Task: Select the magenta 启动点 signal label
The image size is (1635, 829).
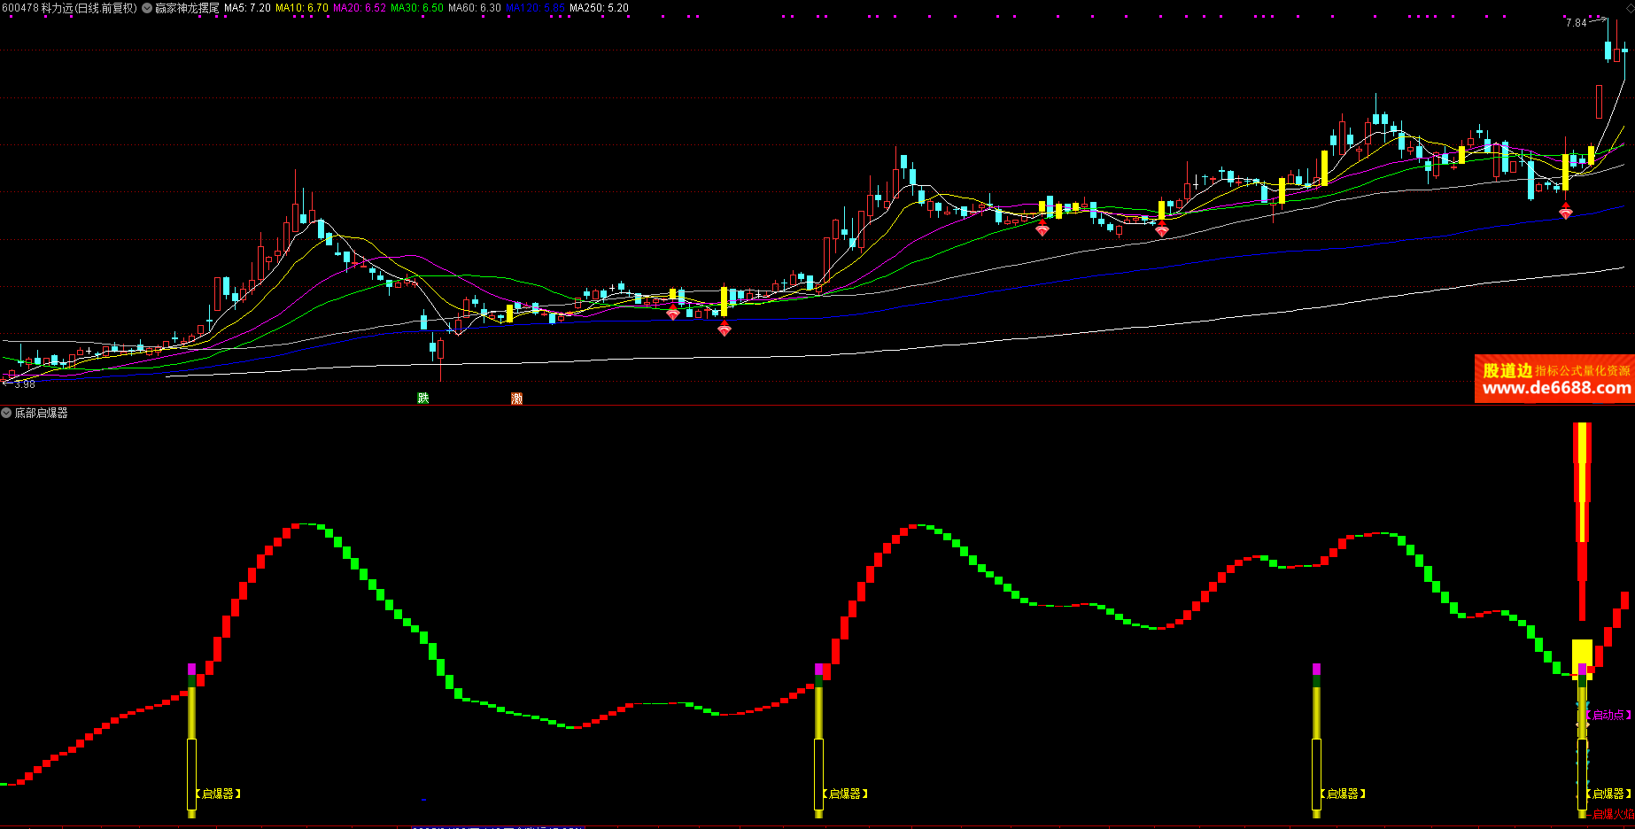Action: (x=1608, y=715)
